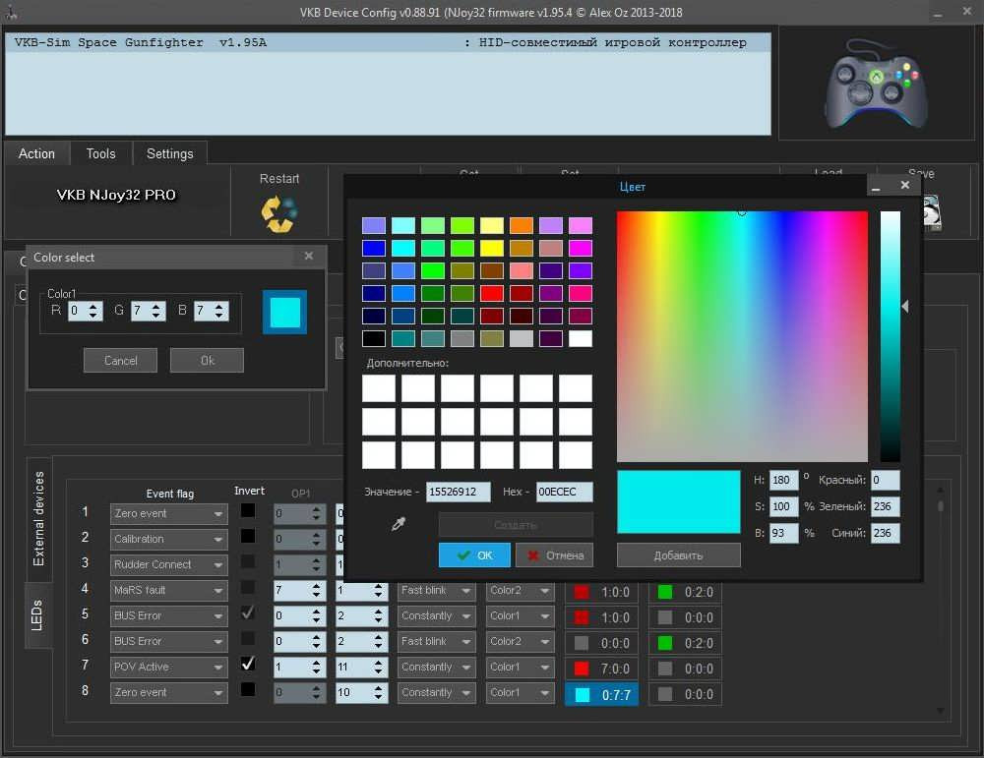Click Ok in Color select dialog
The width and height of the screenshot is (984, 758).
(207, 361)
